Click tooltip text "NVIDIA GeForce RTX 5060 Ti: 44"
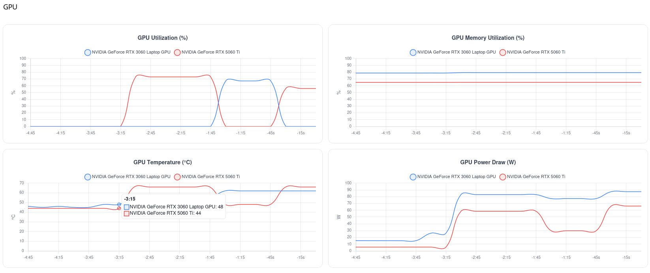 165,214
